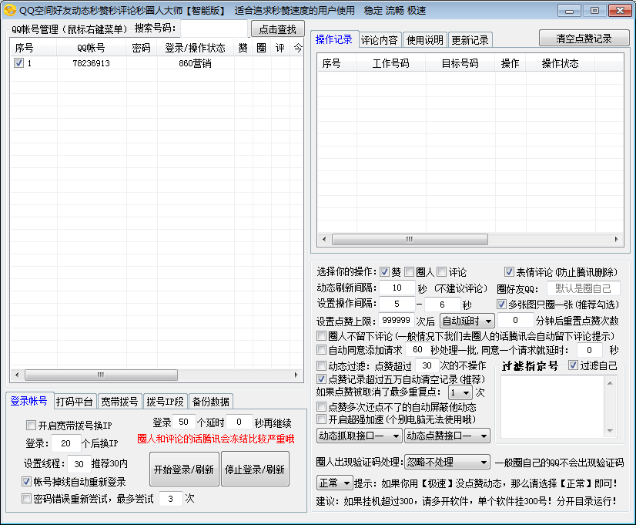Click right arrow of account list scrollbar

pos(296,375)
